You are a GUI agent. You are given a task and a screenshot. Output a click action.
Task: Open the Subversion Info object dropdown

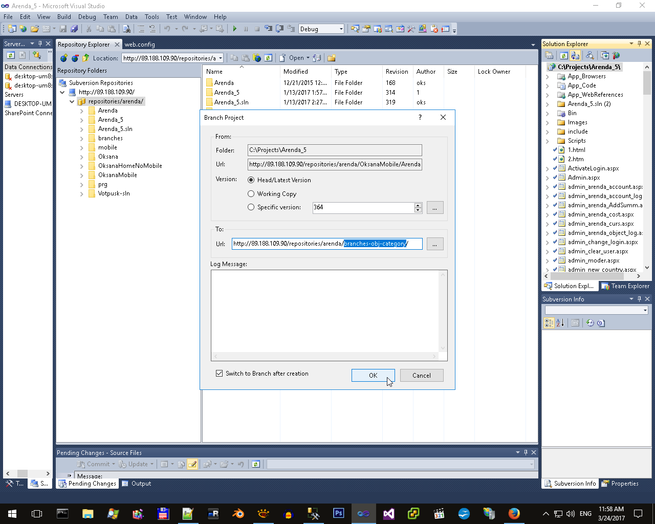(x=645, y=310)
